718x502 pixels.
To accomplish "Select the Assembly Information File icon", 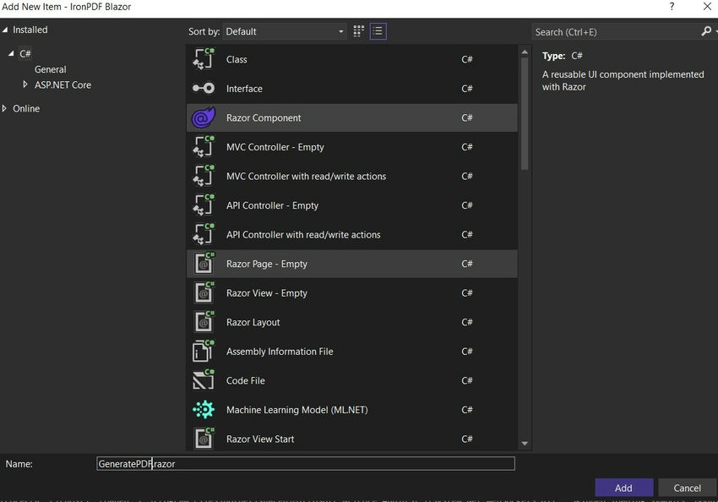I will (x=204, y=351).
